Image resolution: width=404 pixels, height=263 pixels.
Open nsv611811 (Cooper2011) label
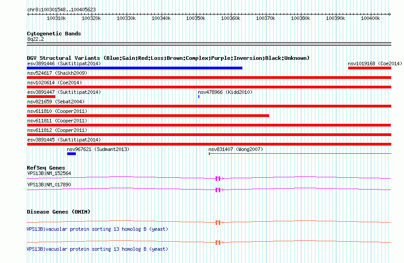coord(57,121)
